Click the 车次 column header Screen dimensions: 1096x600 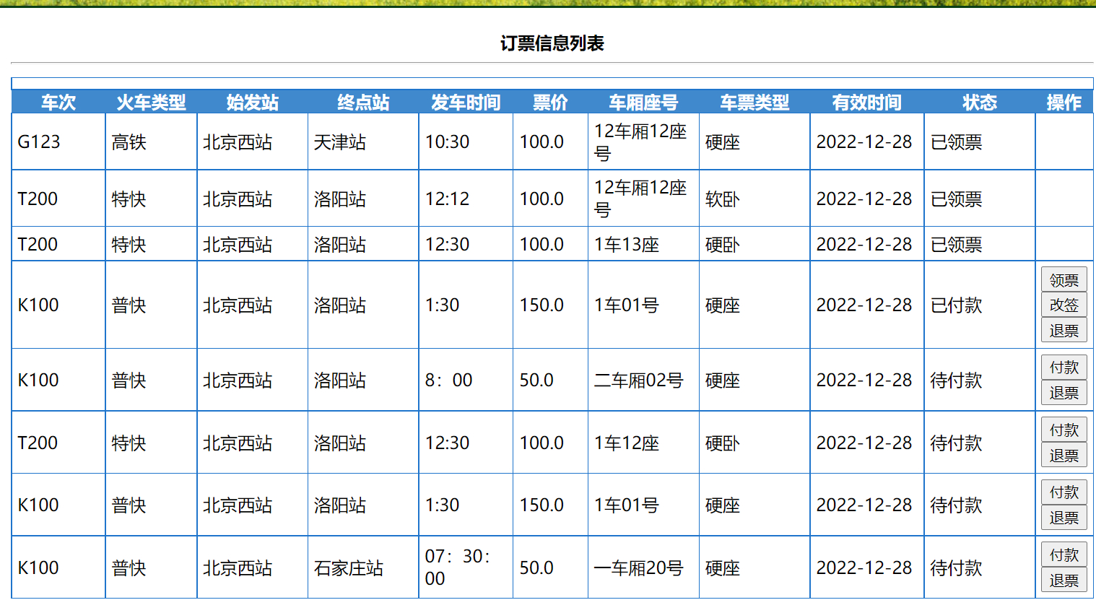(x=58, y=103)
